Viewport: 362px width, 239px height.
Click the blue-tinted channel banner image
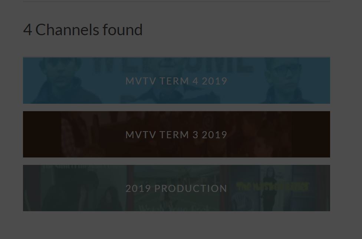coord(176,80)
